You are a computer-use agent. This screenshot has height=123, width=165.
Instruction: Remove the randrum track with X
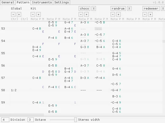click(129, 9)
